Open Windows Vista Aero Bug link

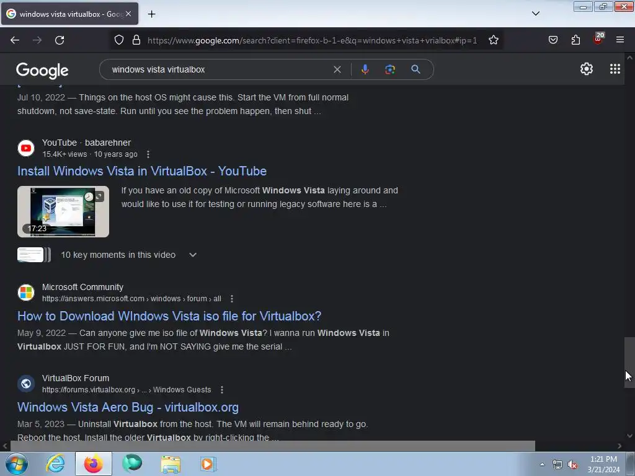click(128, 407)
